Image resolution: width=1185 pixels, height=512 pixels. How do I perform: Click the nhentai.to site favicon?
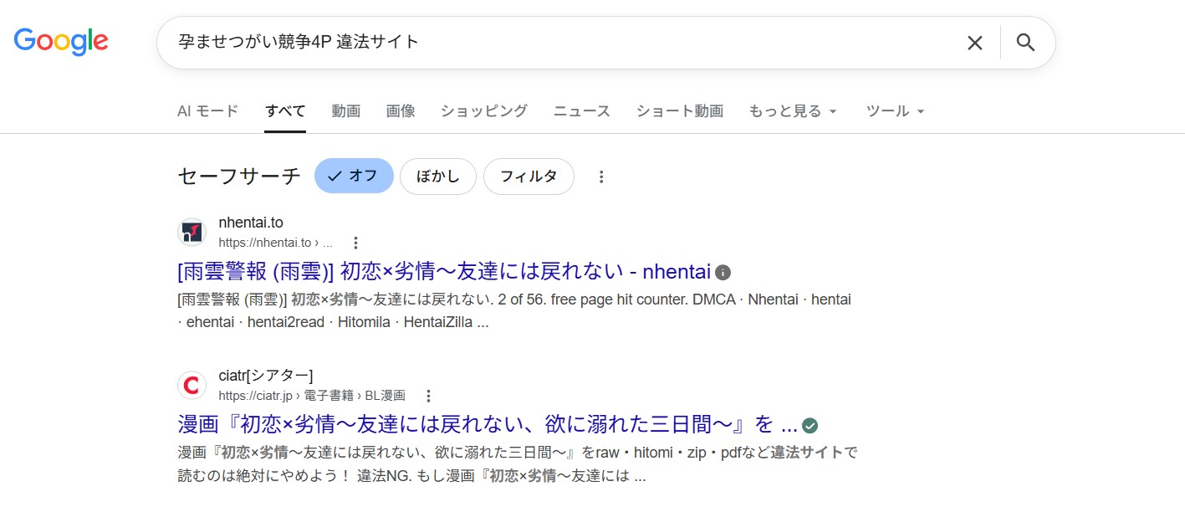tap(192, 232)
